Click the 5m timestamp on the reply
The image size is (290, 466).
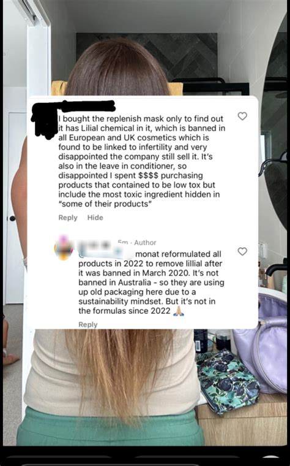[123, 242]
